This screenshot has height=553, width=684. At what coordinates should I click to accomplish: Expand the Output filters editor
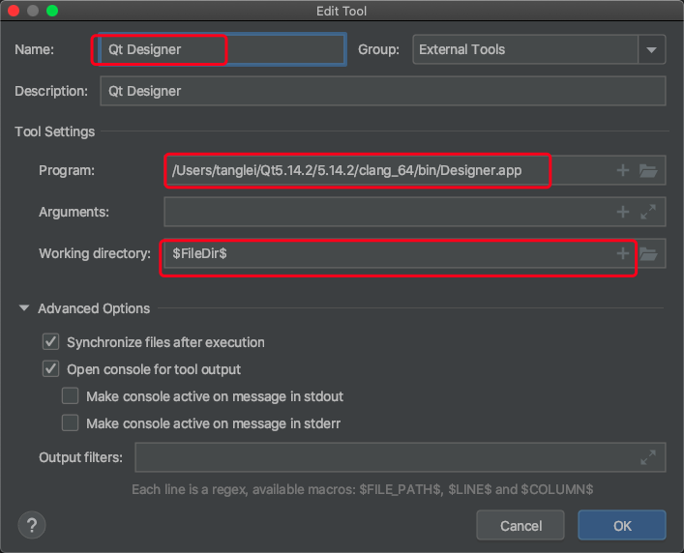pos(648,457)
